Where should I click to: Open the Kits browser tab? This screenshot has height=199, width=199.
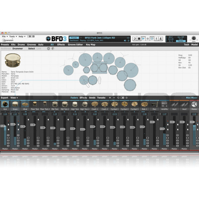[13, 44]
